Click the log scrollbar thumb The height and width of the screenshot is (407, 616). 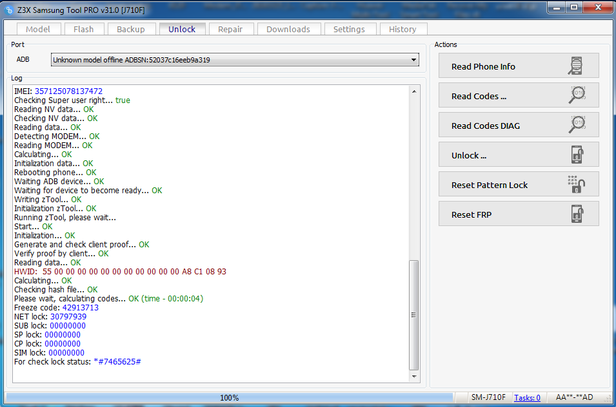(414, 315)
